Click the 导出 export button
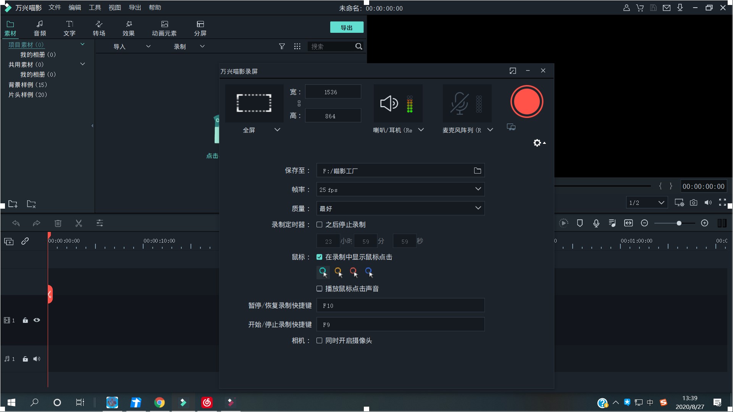 coord(346,27)
